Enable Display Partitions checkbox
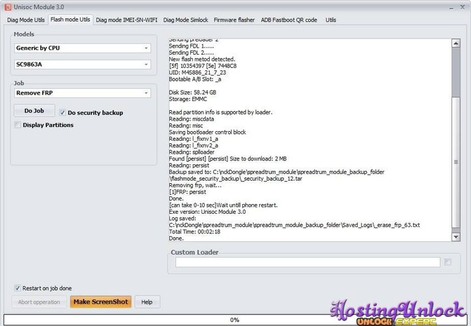Viewport: 471px width, 326px height. tap(18, 125)
